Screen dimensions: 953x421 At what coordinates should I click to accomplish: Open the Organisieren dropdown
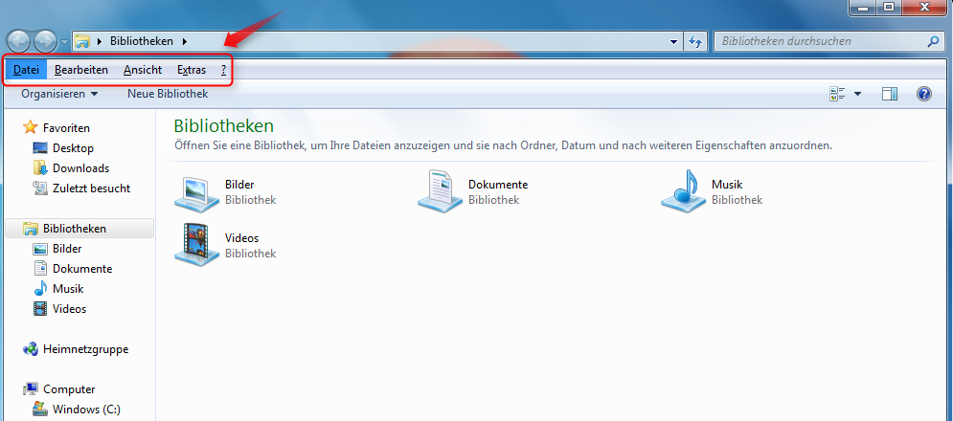59,94
